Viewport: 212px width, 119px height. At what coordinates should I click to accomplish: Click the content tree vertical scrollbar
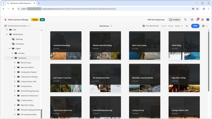[x=41, y=113]
